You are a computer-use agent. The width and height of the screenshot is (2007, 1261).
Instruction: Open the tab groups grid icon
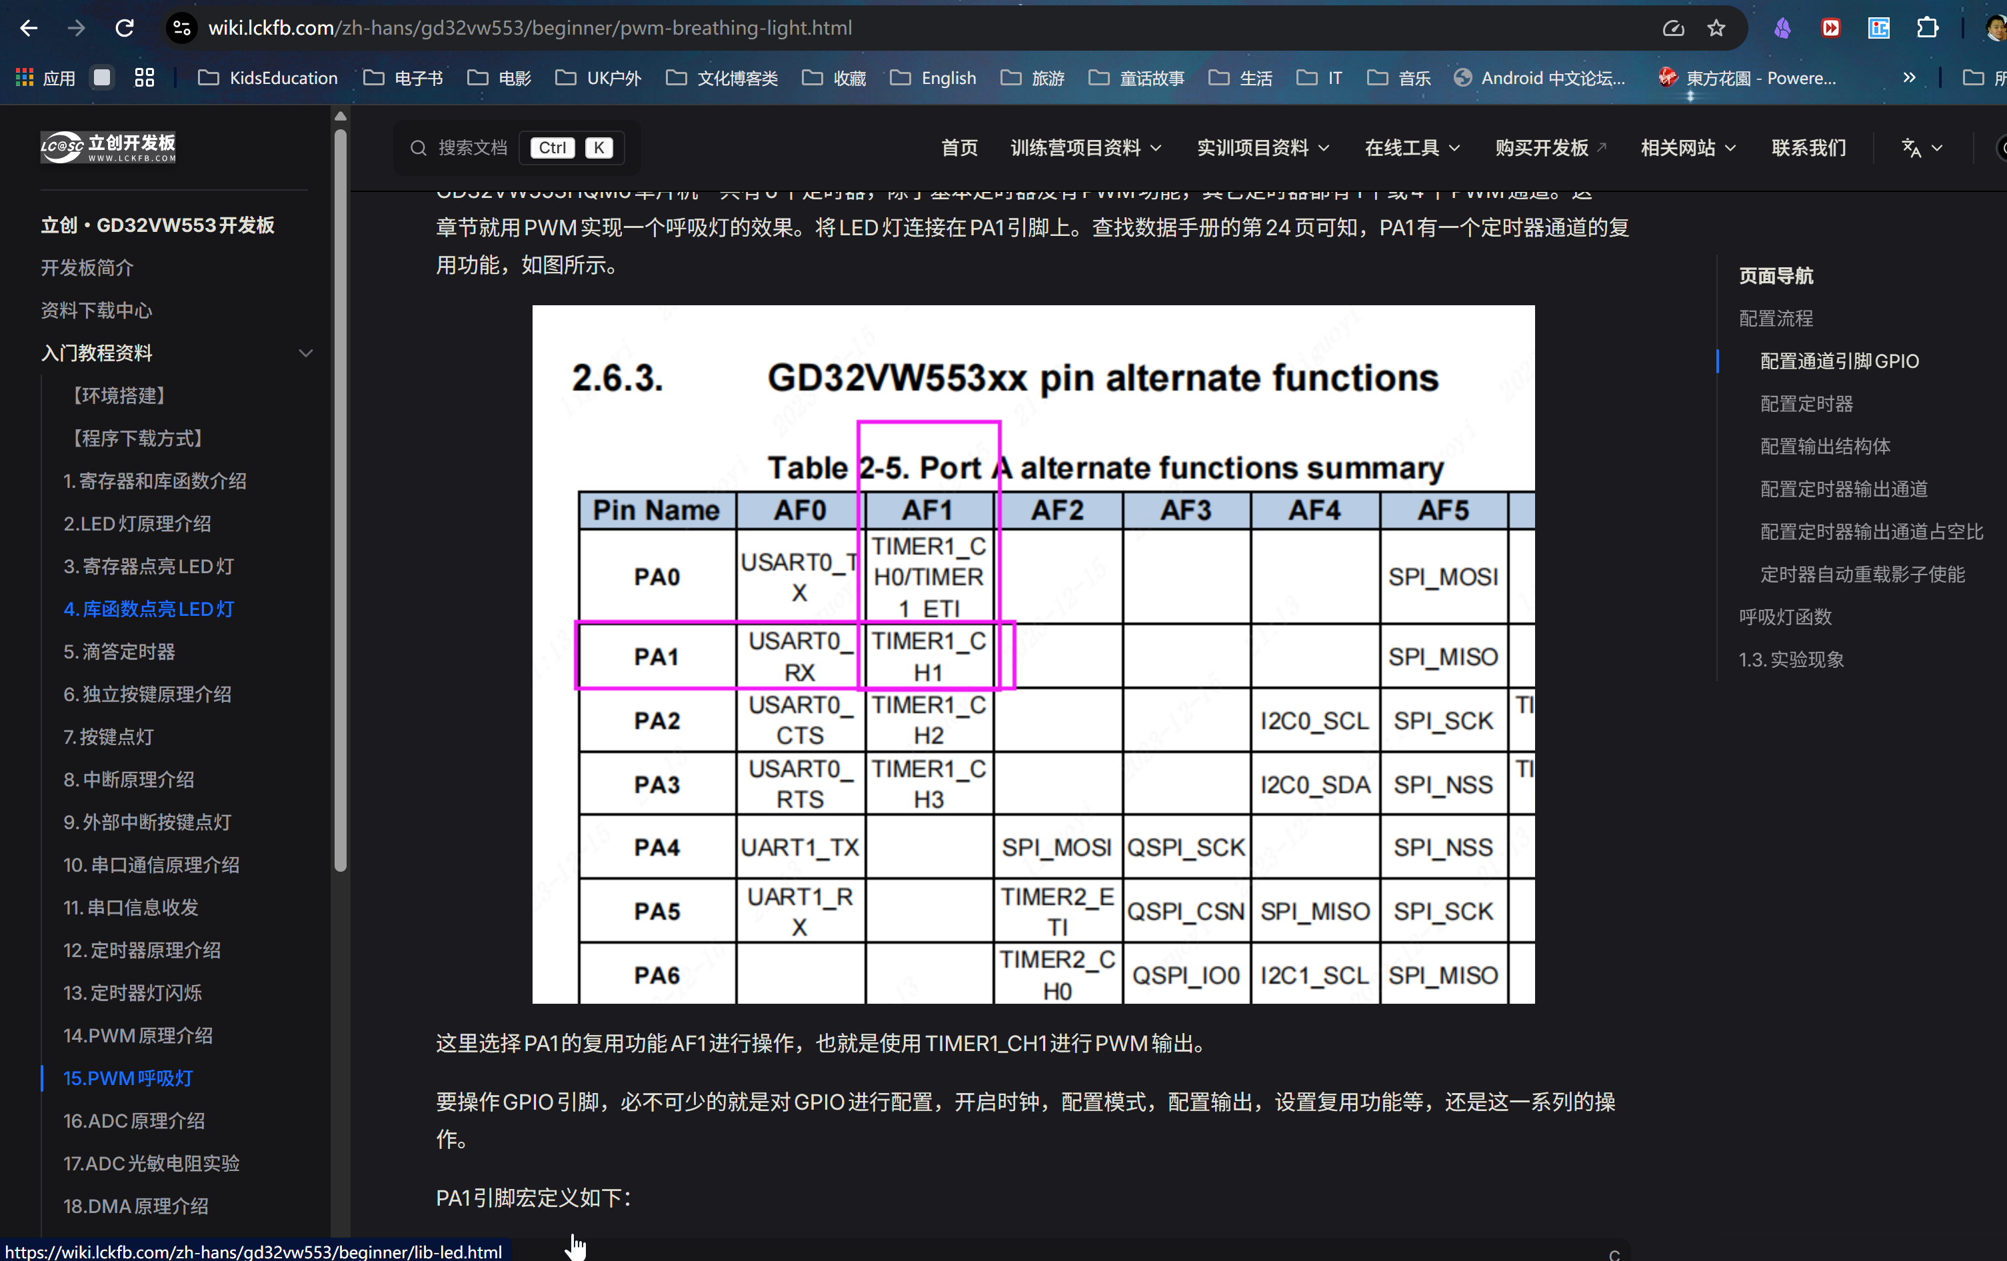[x=145, y=77]
